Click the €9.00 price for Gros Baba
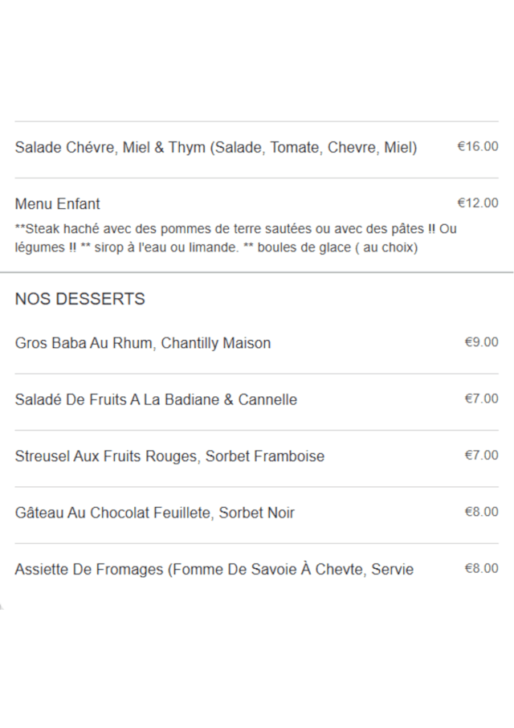 (481, 342)
